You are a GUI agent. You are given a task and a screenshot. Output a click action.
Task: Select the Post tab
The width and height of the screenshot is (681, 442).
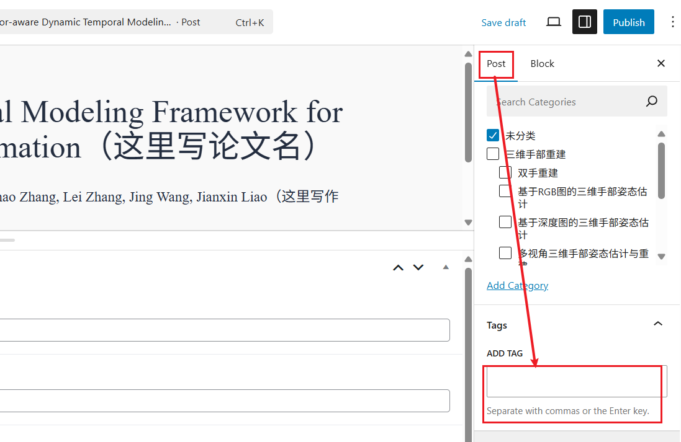coord(496,63)
